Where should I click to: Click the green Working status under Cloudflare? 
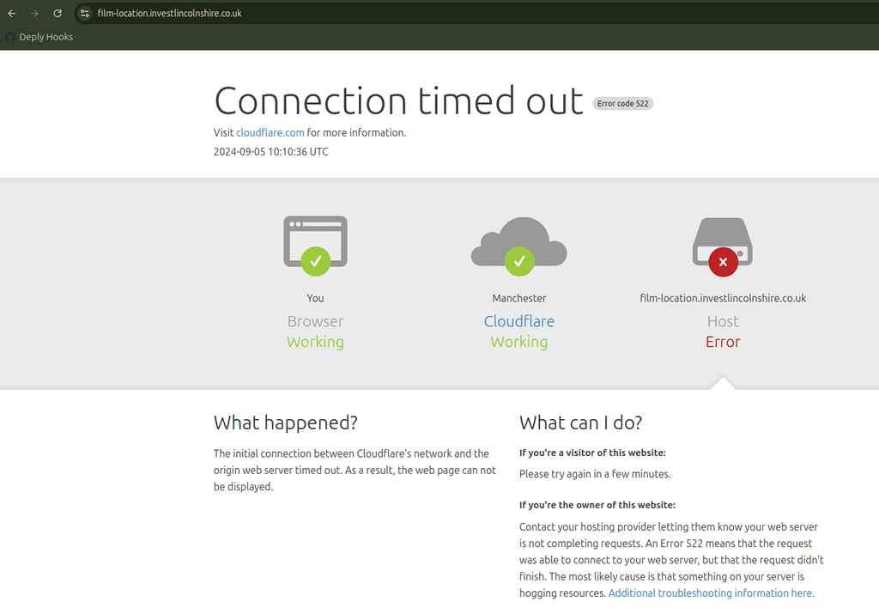tap(519, 342)
